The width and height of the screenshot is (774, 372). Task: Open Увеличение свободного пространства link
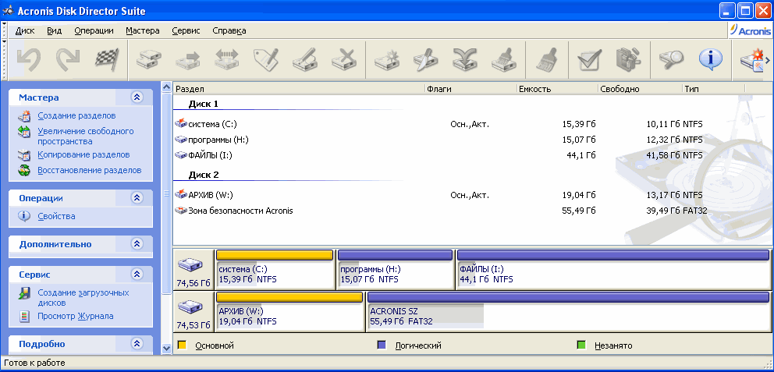85,136
